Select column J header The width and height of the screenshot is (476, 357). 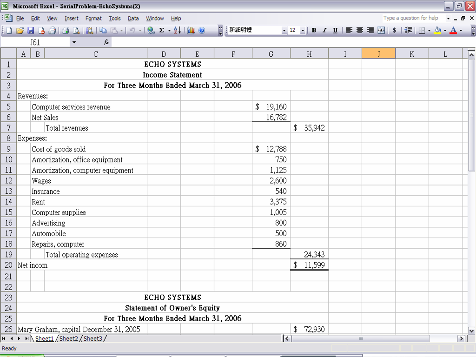(378, 54)
